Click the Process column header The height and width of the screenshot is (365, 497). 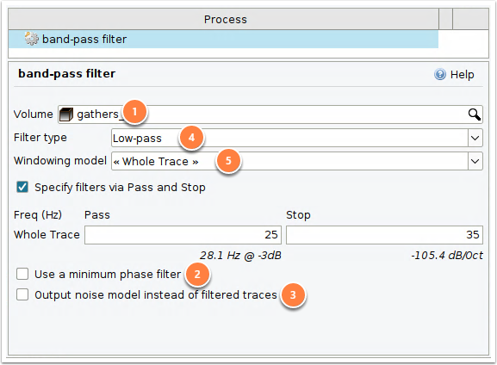tap(224, 19)
